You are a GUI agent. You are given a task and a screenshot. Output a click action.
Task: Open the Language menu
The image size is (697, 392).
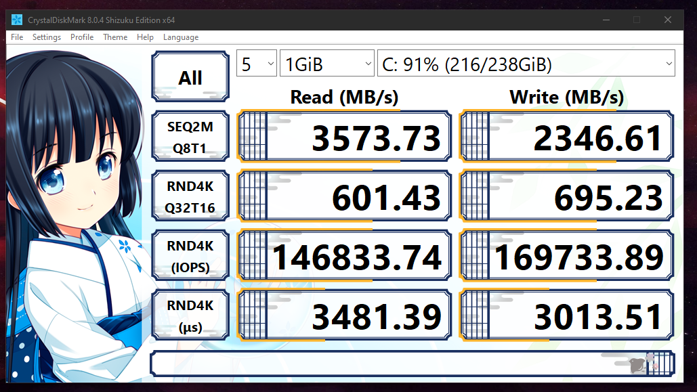180,37
